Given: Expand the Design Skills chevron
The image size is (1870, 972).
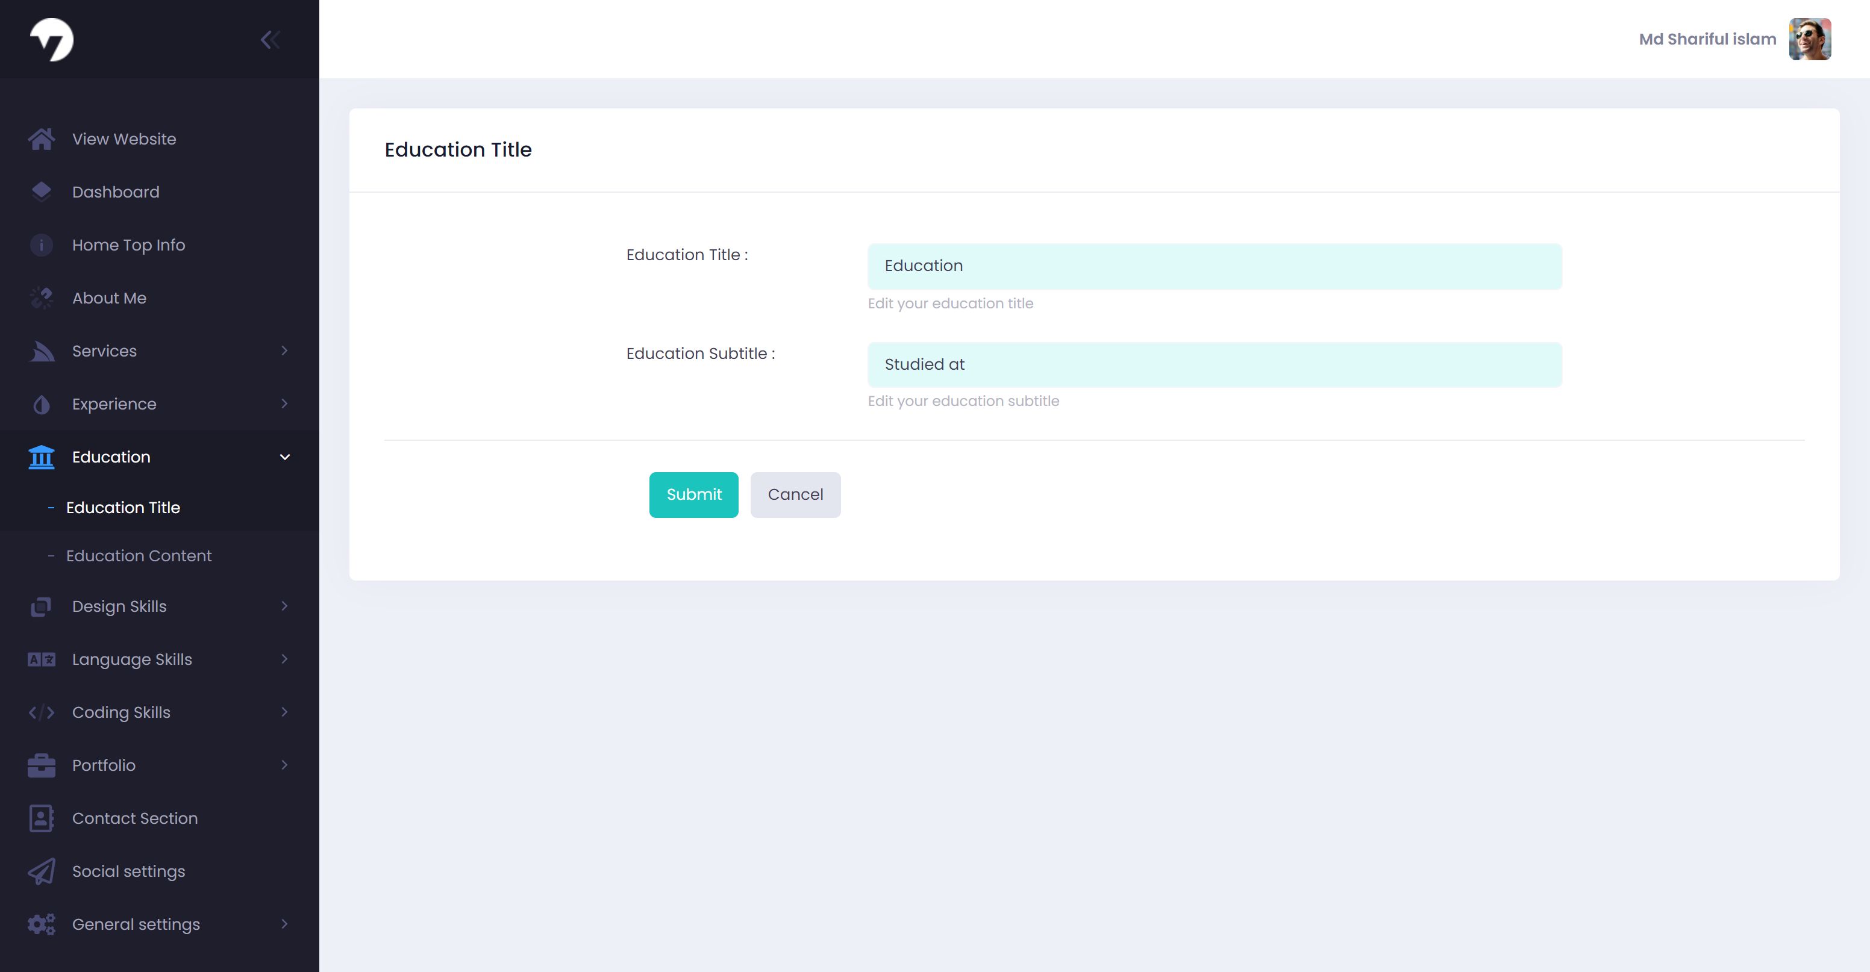Looking at the screenshot, I should (x=284, y=606).
